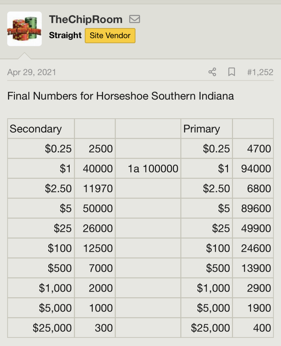The image size is (281, 346).
Task: Select the 1a 100000 table cell
Action: pyautogui.click(x=153, y=169)
